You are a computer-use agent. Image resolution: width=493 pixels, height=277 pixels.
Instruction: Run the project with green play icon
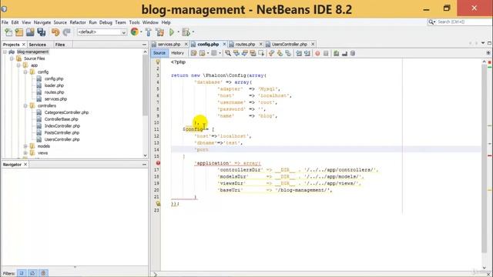click(172, 32)
